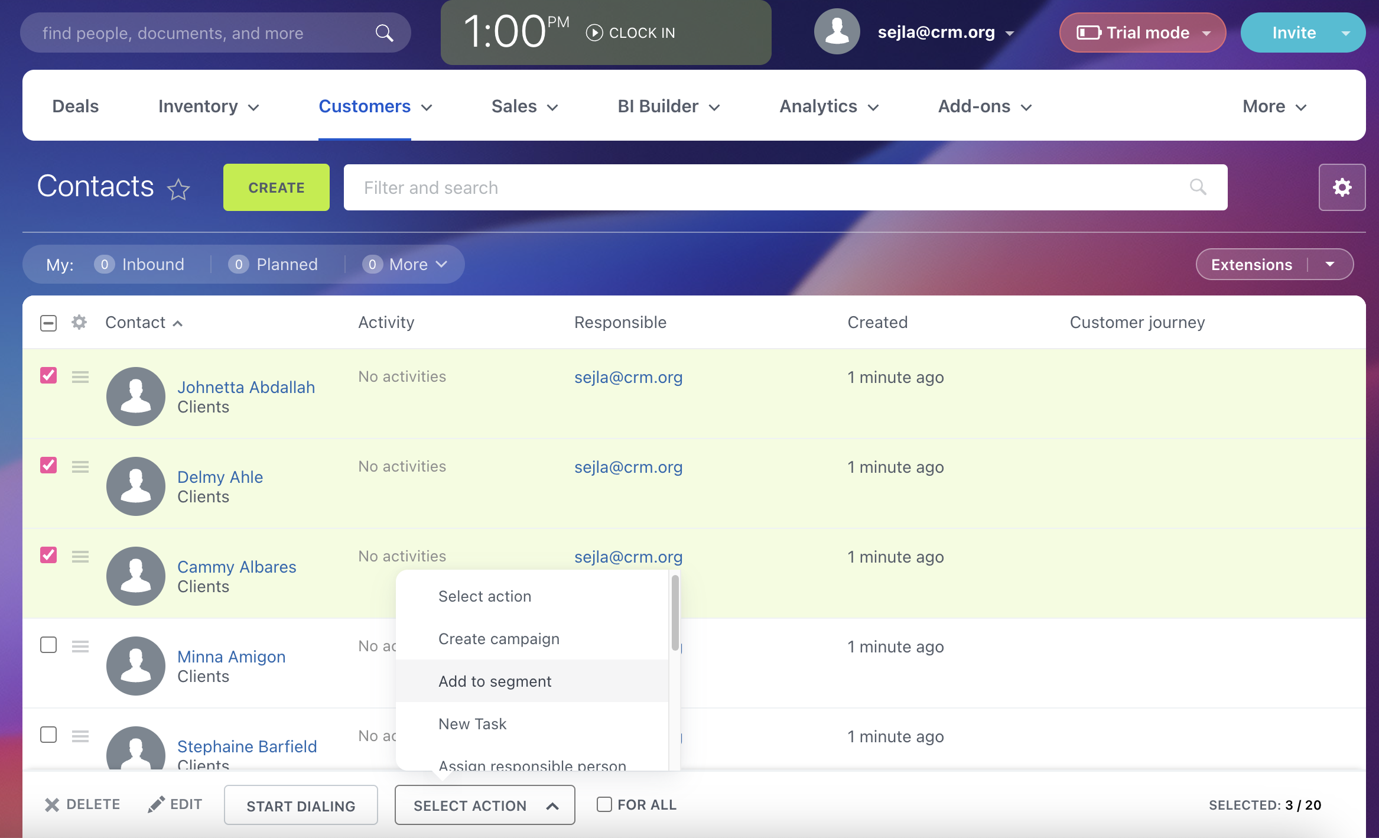
Task: Open column configuration gear in table header
Action: pos(79,322)
